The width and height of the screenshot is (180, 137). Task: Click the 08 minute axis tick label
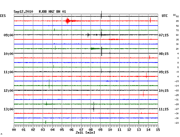coord(91,130)
